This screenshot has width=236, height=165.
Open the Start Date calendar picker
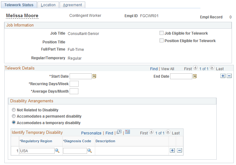[x=94, y=76]
